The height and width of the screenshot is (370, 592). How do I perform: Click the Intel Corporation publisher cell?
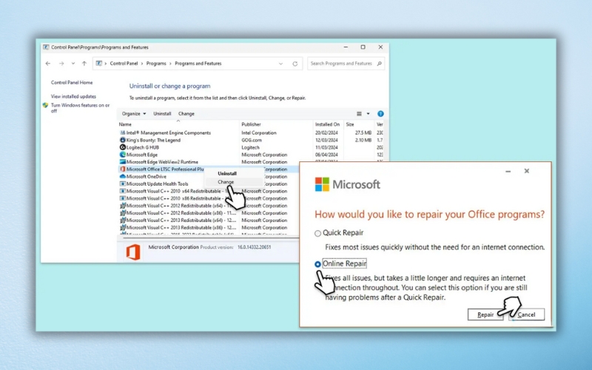pos(259,133)
